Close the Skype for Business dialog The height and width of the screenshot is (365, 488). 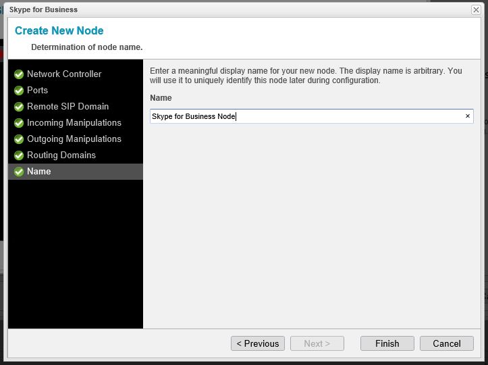tap(476, 9)
